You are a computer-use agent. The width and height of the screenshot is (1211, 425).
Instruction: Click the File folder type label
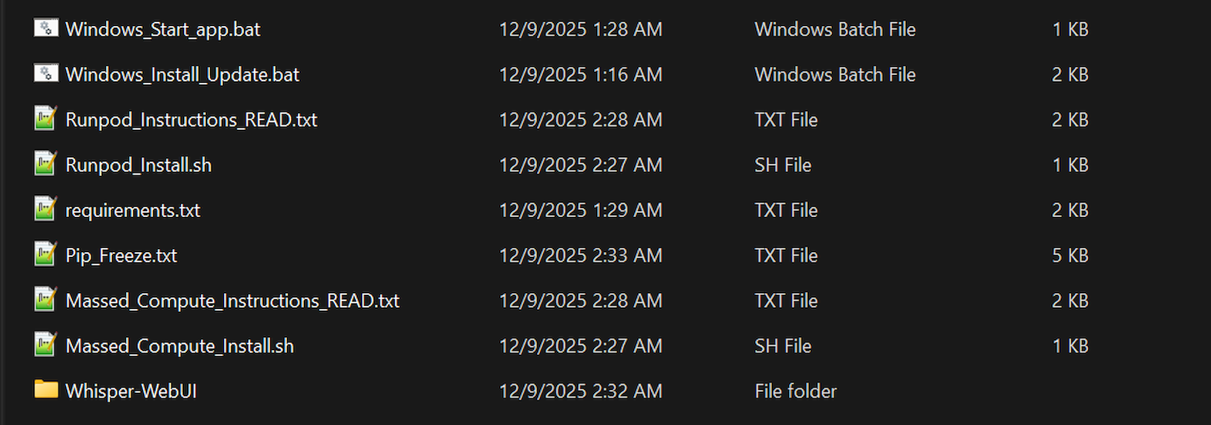click(796, 392)
